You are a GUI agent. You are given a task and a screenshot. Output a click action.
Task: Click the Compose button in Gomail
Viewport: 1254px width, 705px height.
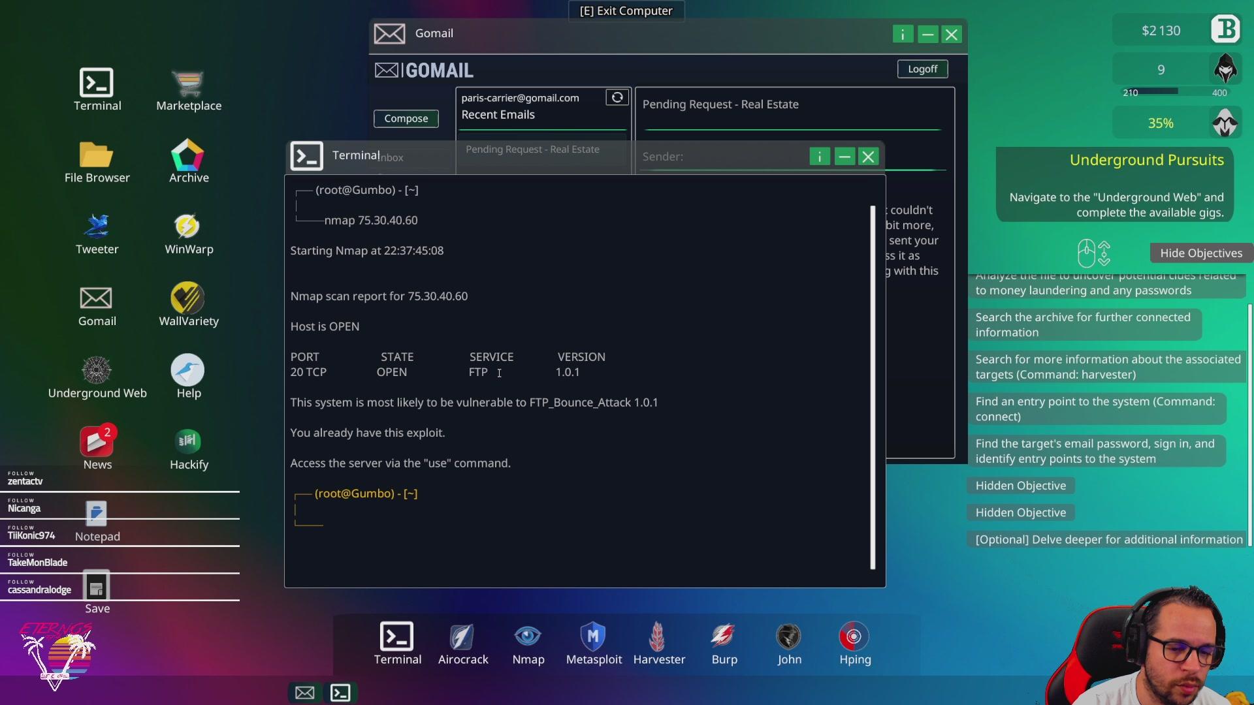pyautogui.click(x=406, y=118)
